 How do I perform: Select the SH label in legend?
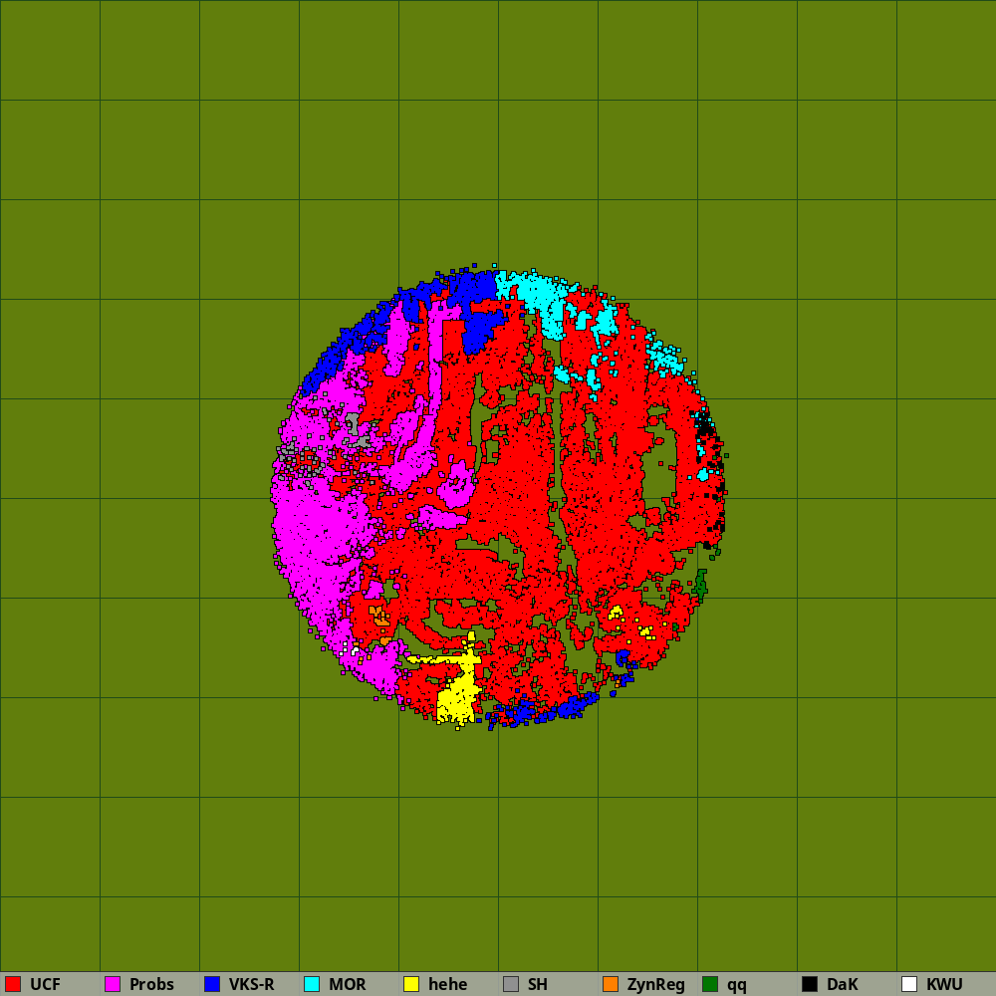click(538, 984)
